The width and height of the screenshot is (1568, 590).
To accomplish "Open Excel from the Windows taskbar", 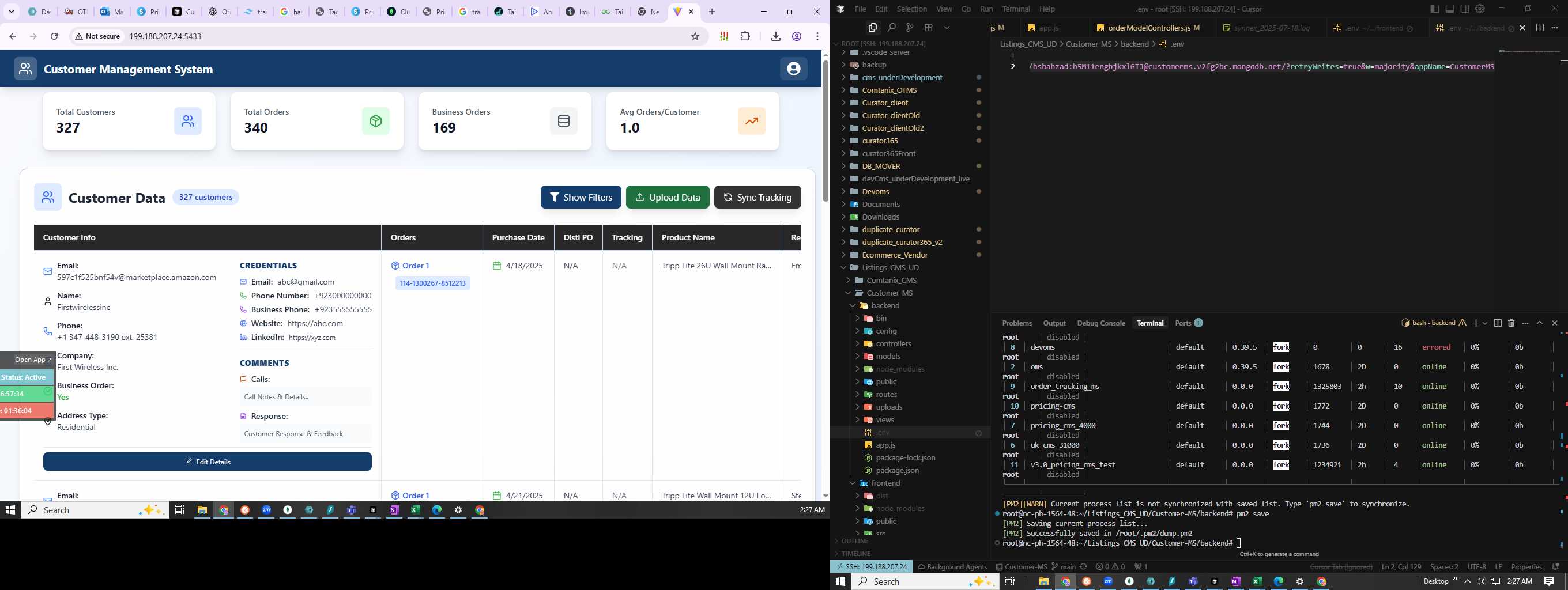I will pos(1257,581).
